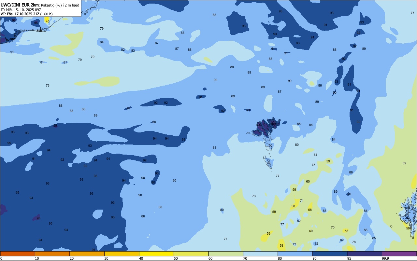
Task: Click the 'Rakastig (%) í 2 m hæð' label
Action: [x=60, y=5]
